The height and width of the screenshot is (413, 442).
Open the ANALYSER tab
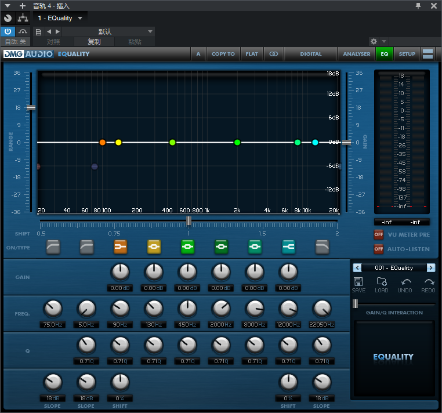click(356, 54)
